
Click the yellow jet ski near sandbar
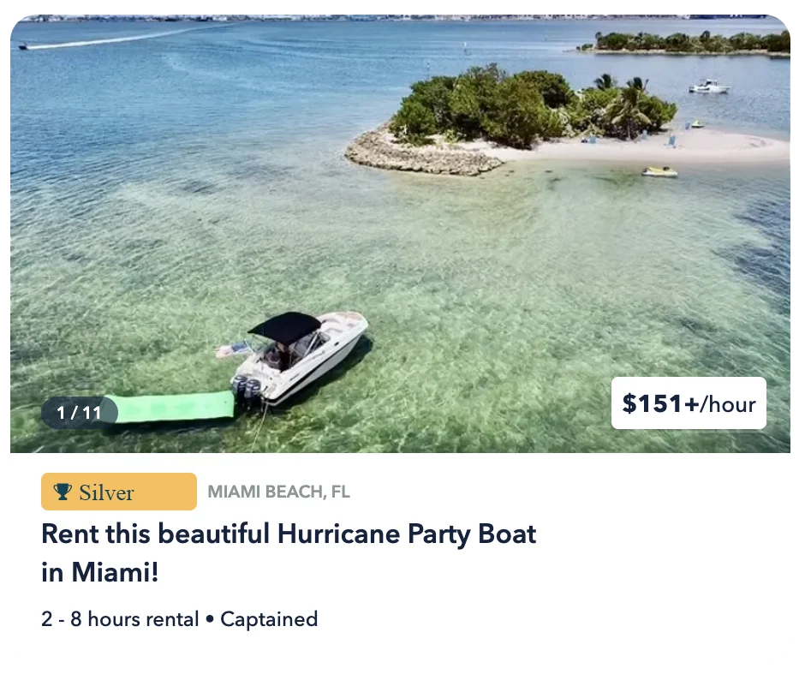(x=659, y=171)
